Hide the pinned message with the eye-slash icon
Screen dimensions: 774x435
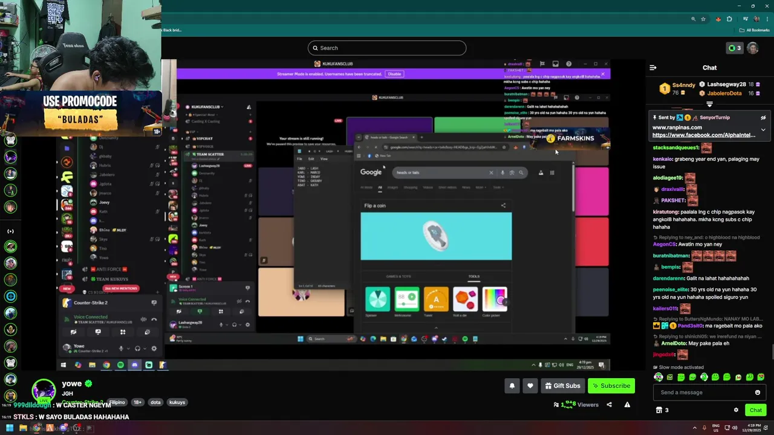[763, 118]
